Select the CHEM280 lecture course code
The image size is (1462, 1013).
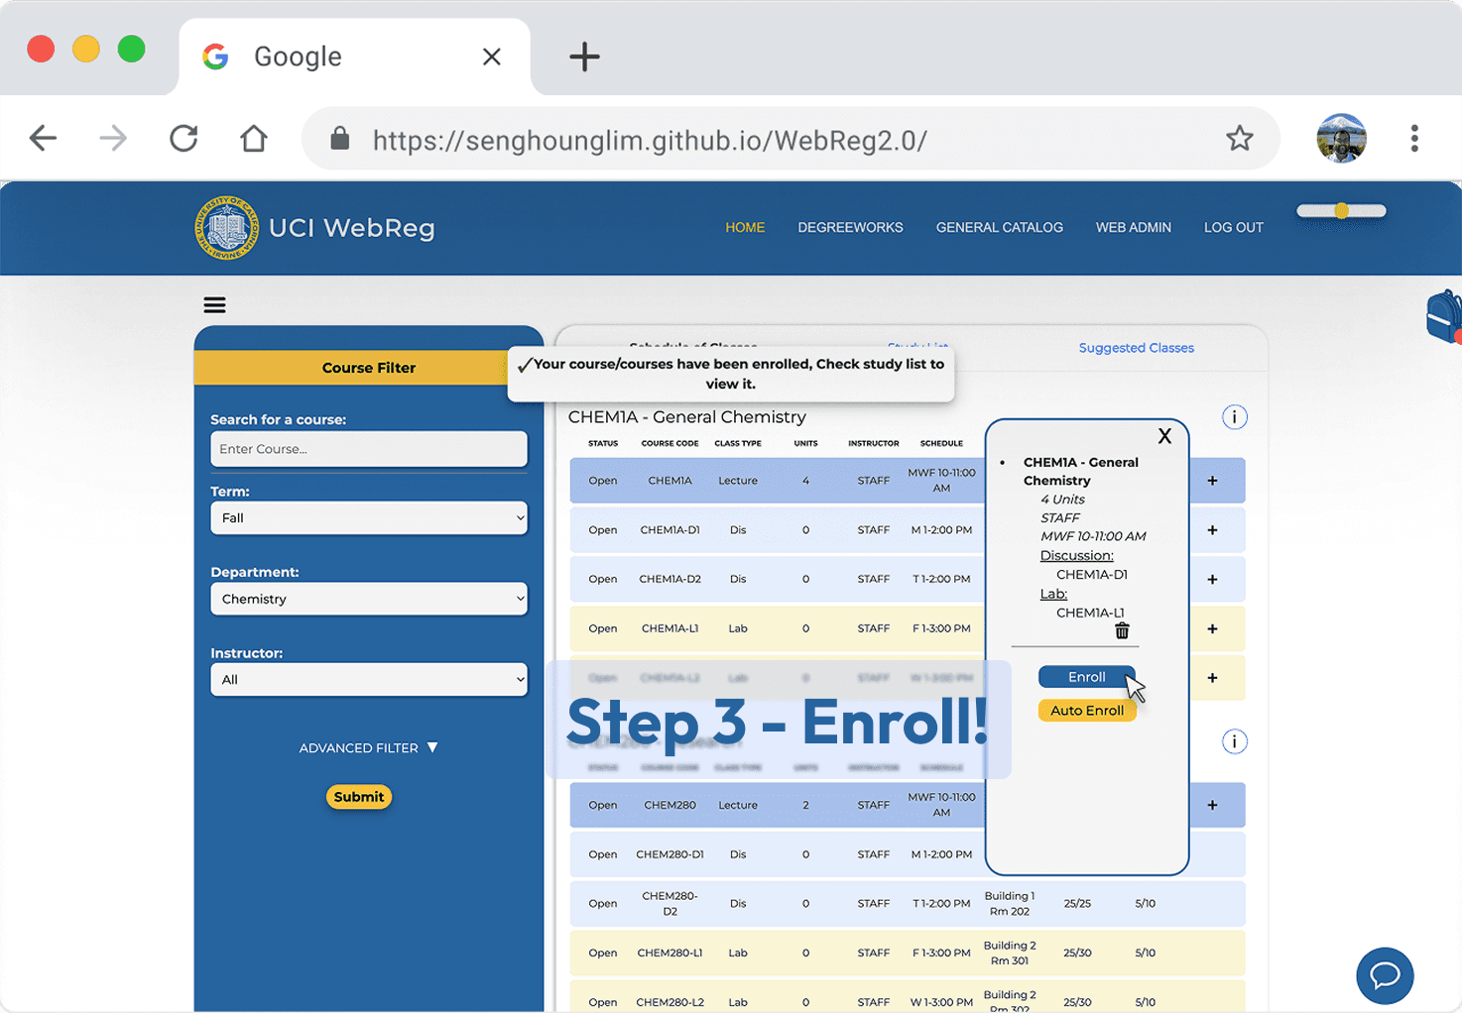[670, 805]
